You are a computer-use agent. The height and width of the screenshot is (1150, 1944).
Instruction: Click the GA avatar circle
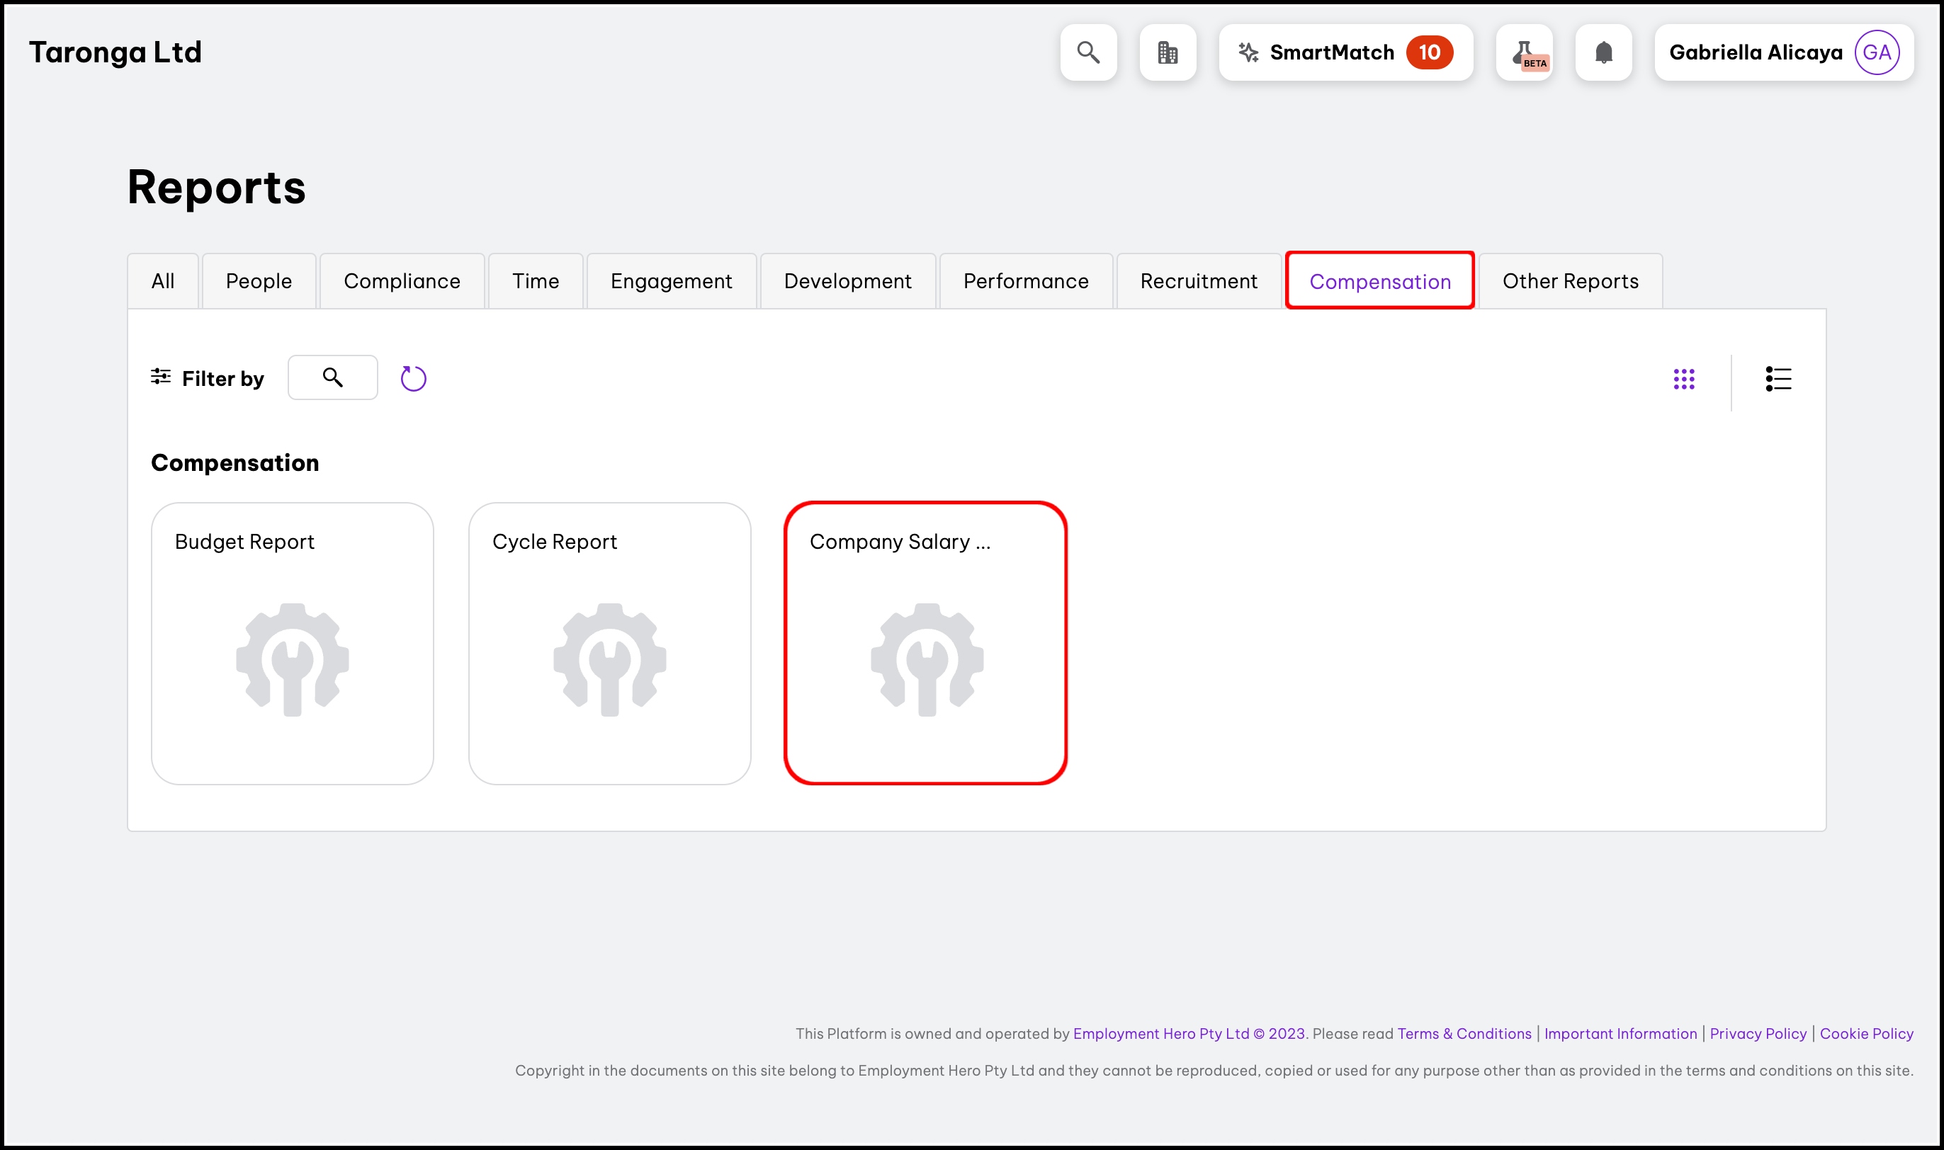1876,52
